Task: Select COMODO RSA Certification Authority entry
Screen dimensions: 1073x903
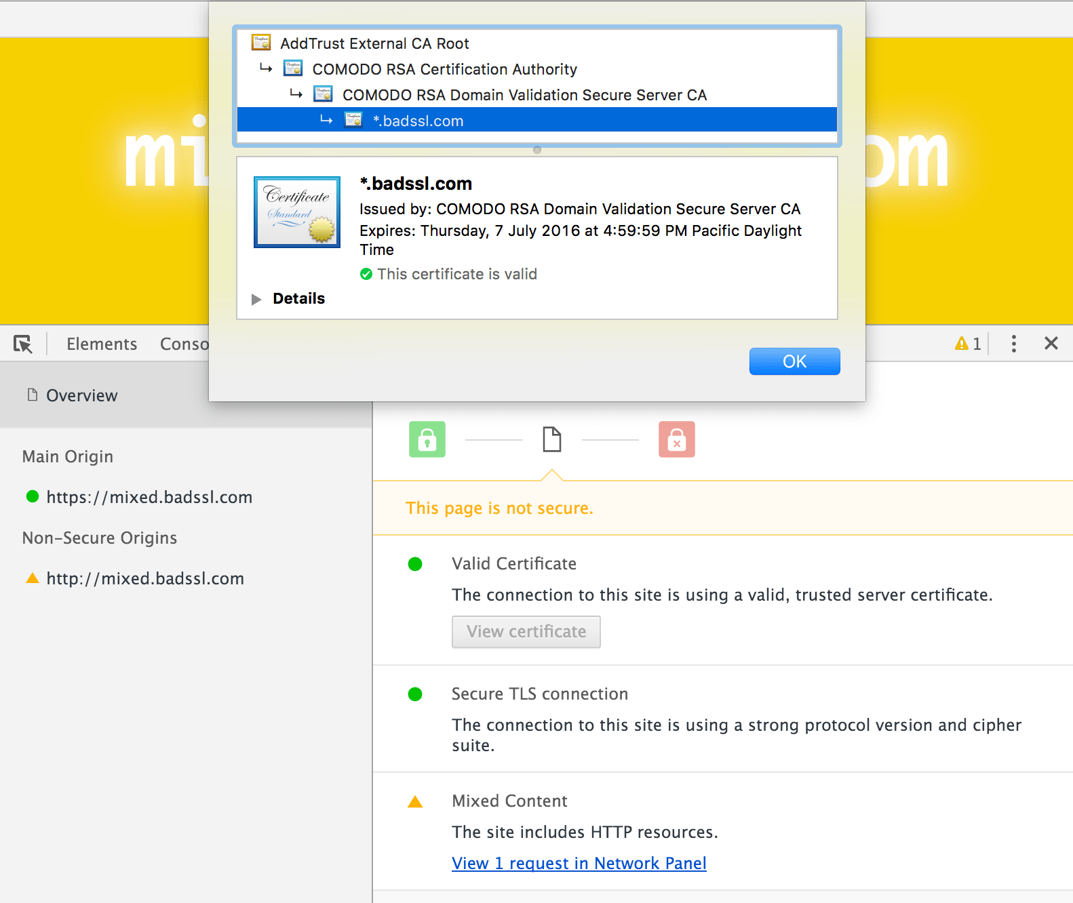Action: [x=444, y=69]
